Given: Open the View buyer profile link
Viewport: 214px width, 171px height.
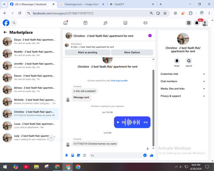Looking at the screenshot, I should (x=119, y=81).
